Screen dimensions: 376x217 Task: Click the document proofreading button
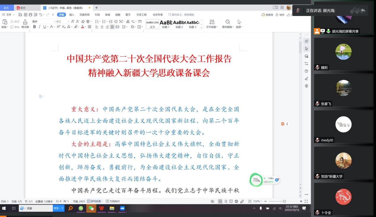113,201
